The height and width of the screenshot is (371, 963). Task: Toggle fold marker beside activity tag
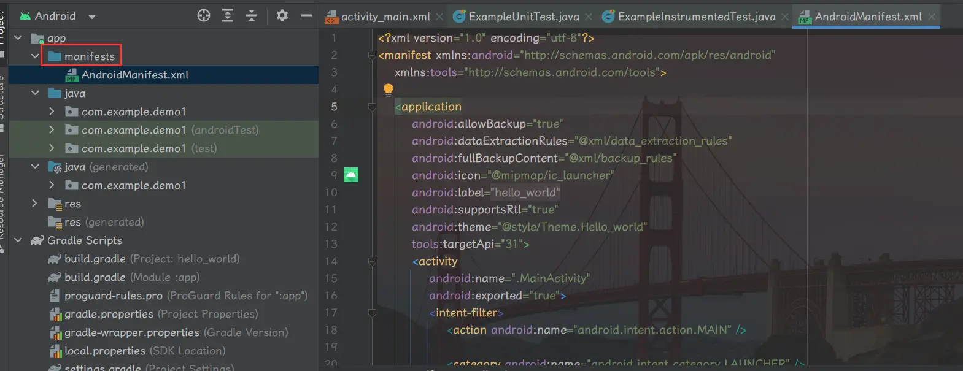tap(372, 261)
